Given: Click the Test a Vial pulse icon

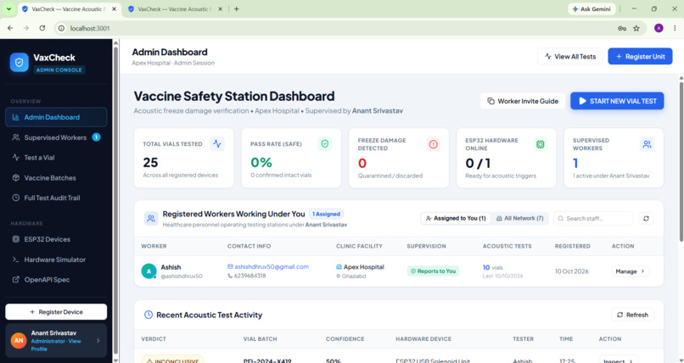Looking at the screenshot, I should [16, 157].
